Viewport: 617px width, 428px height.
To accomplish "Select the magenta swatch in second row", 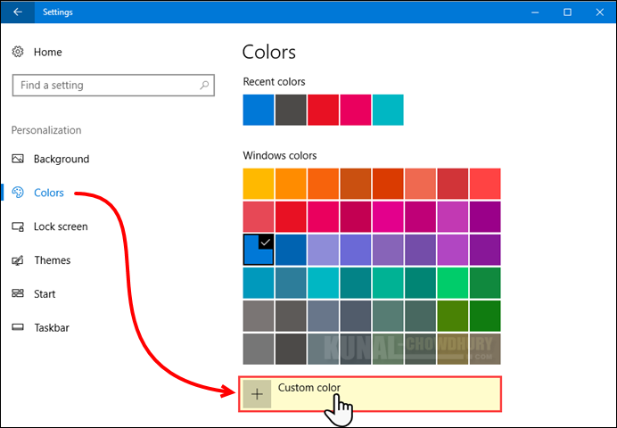I will coord(388,217).
